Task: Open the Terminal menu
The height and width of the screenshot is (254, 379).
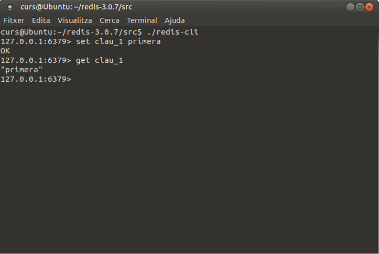Action: (x=142, y=20)
